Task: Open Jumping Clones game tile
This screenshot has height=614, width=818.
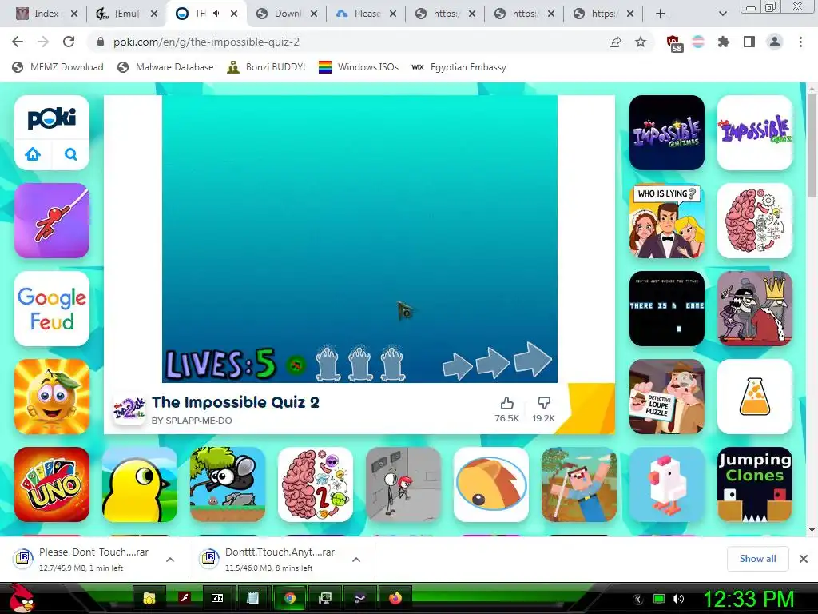Action: (754, 484)
